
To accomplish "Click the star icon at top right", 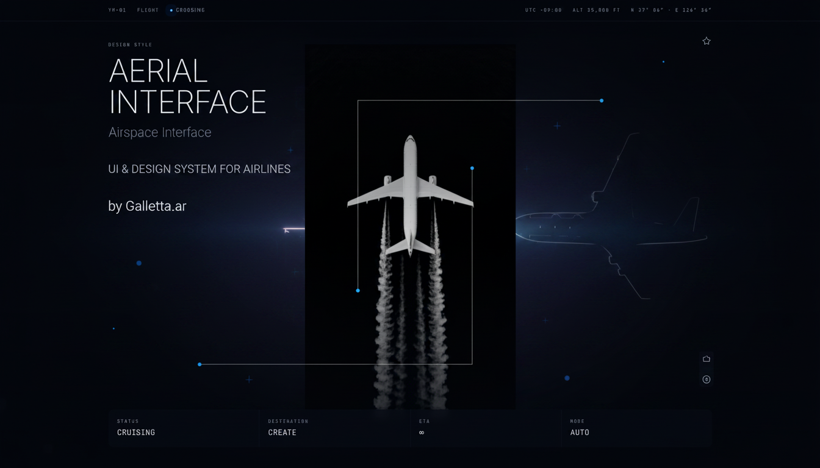I will tap(706, 41).
